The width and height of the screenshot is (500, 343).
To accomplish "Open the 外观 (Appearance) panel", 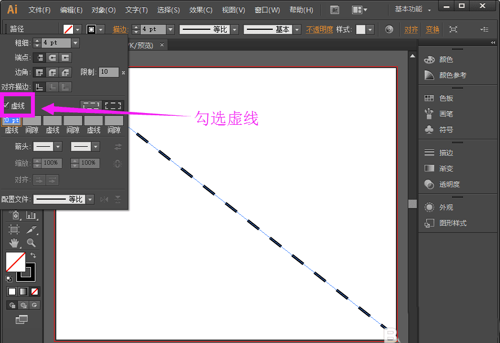I will point(439,207).
